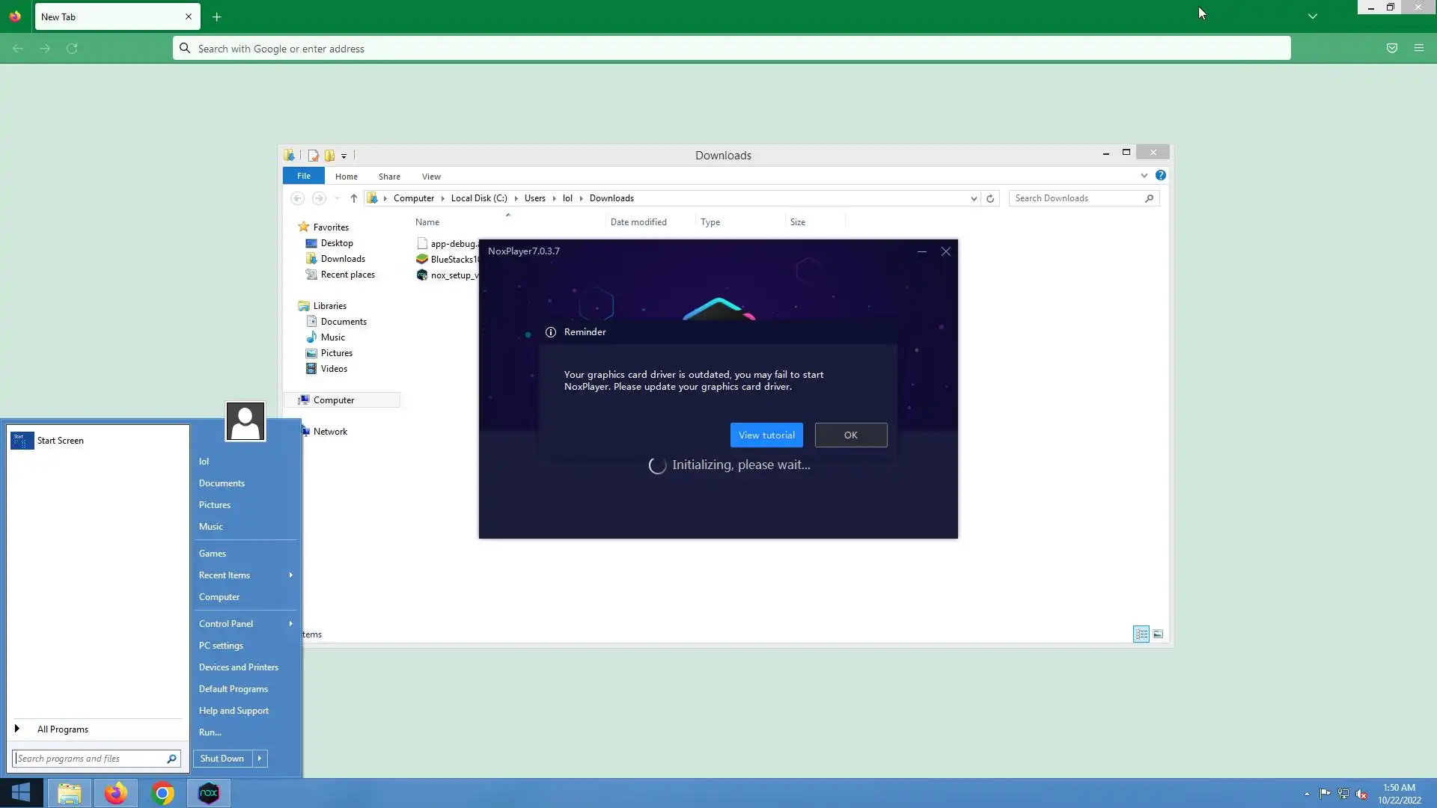This screenshot has height=808, width=1437.
Task: Open NoxPlayer from the taskbar
Action: [208, 793]
